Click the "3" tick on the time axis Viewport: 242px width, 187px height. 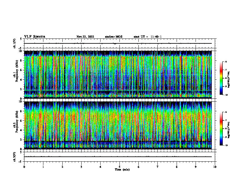pos(81,167)
